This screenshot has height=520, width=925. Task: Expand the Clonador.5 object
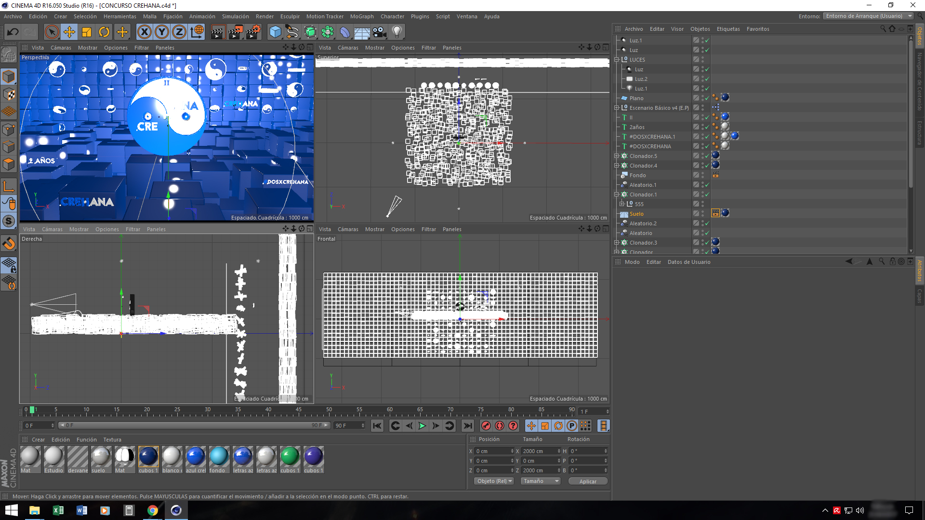tap(617, 156)
